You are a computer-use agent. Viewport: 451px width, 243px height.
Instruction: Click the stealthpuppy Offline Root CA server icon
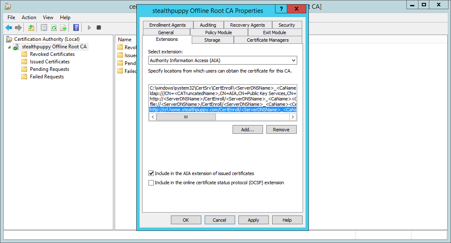coord(16,47)
